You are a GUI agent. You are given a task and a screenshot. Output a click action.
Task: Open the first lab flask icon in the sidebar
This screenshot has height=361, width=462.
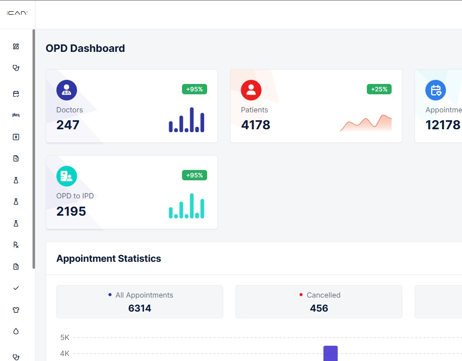pos(16,180)
